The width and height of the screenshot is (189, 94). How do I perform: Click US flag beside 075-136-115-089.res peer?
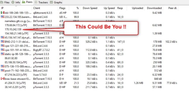[3, 66]
